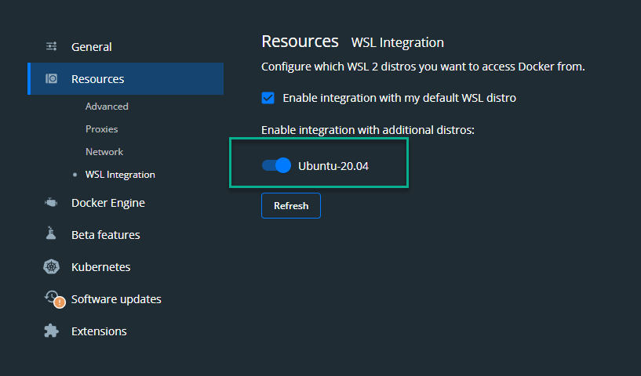This screenshot has height=376, width=641.
Task: Click the Refresh button
Action: click(x=291, y=205)
